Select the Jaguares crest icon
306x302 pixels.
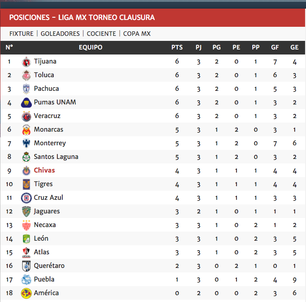click(26, 212)
